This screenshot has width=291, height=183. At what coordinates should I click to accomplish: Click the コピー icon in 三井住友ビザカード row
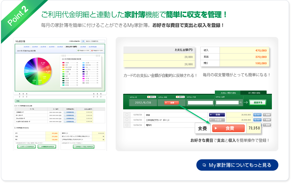tap(257, 120)
